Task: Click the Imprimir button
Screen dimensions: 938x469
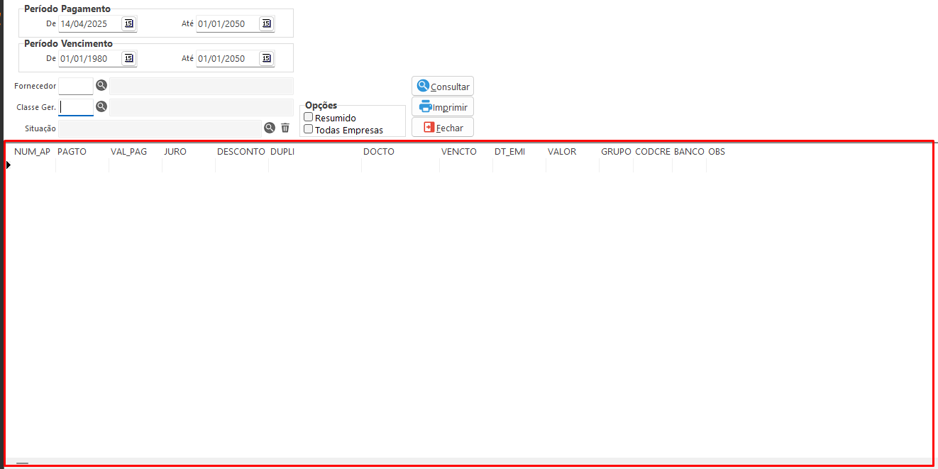Action: click(x=443, y=107)
